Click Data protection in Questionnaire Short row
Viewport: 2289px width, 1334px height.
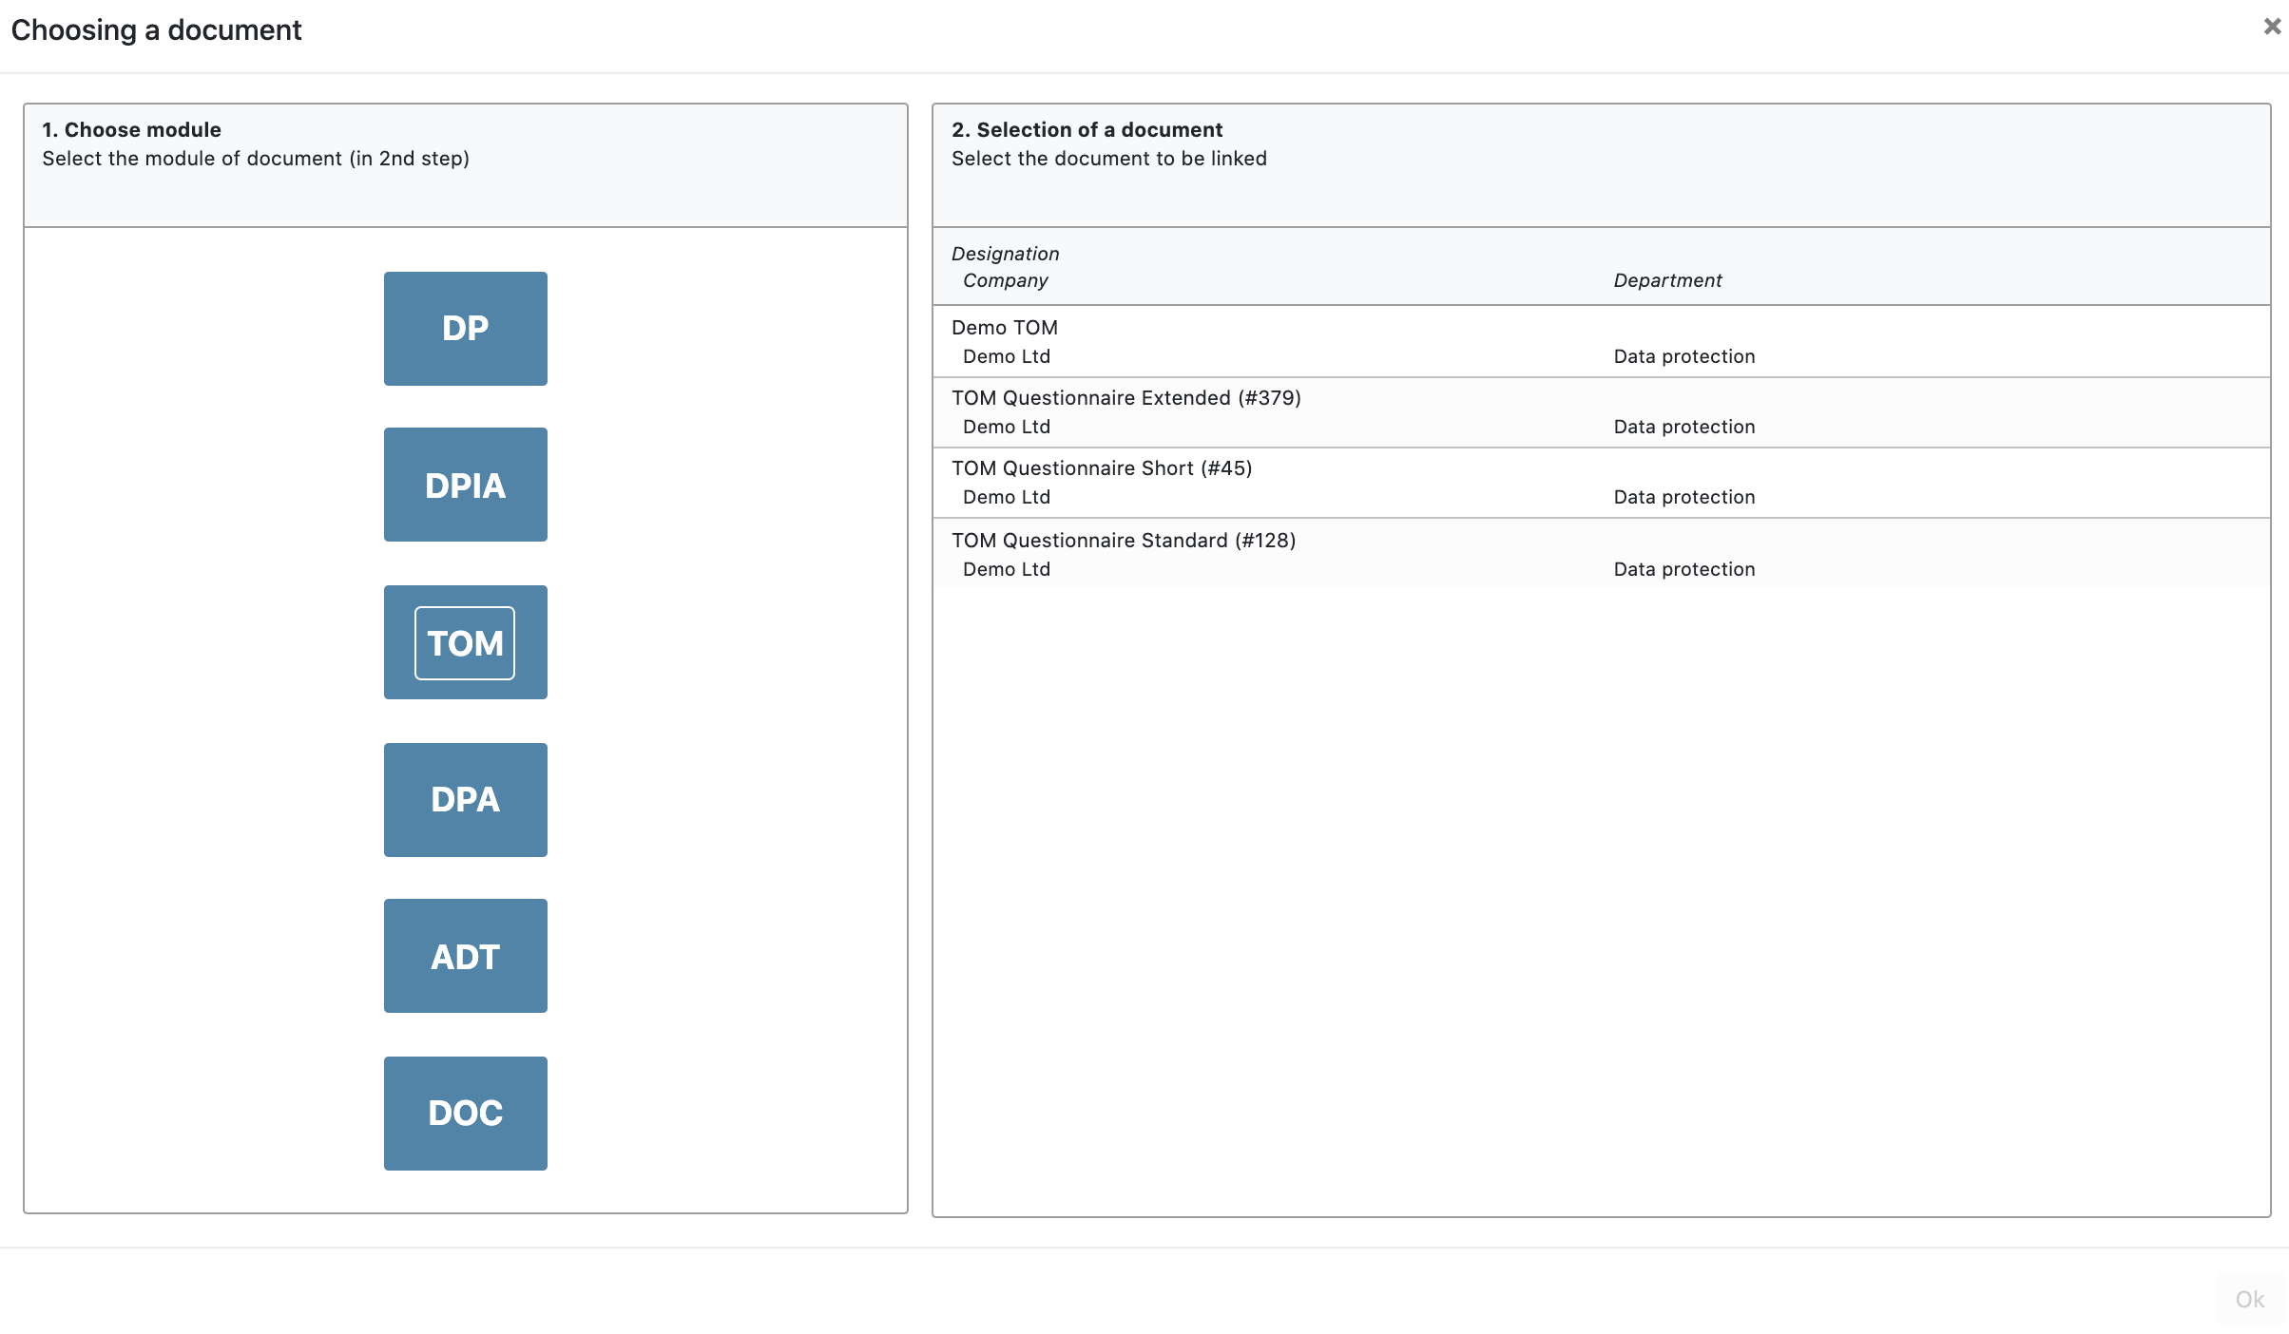1683,497
